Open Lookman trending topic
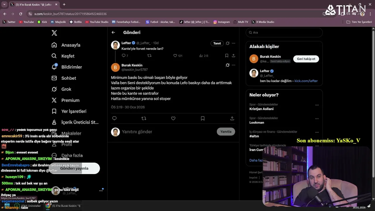Image resolution: width=375 pixels, height=211 pixels. tap(257, 122)
